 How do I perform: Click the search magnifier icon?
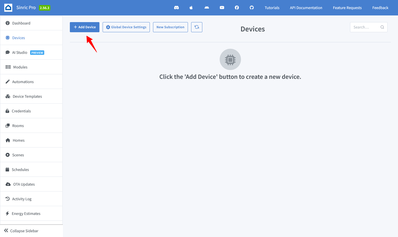click(x=382, y=27)
